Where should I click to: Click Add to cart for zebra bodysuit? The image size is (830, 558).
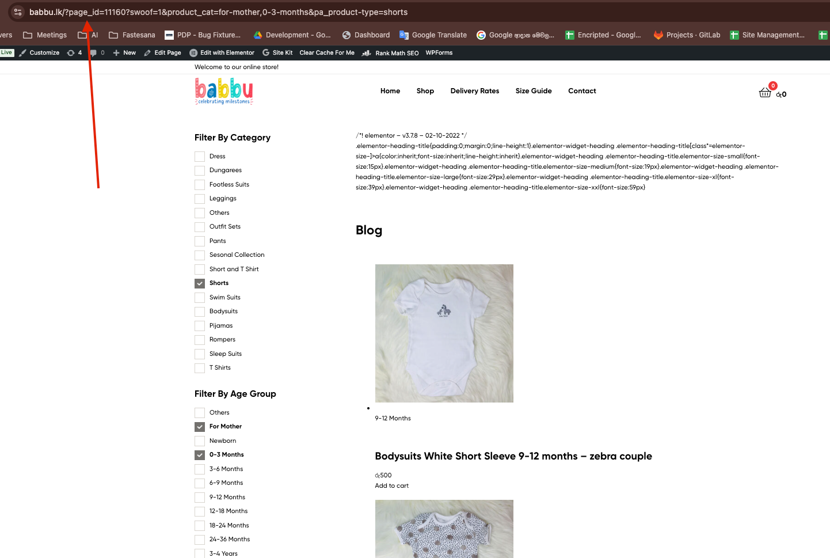[392, 485]
